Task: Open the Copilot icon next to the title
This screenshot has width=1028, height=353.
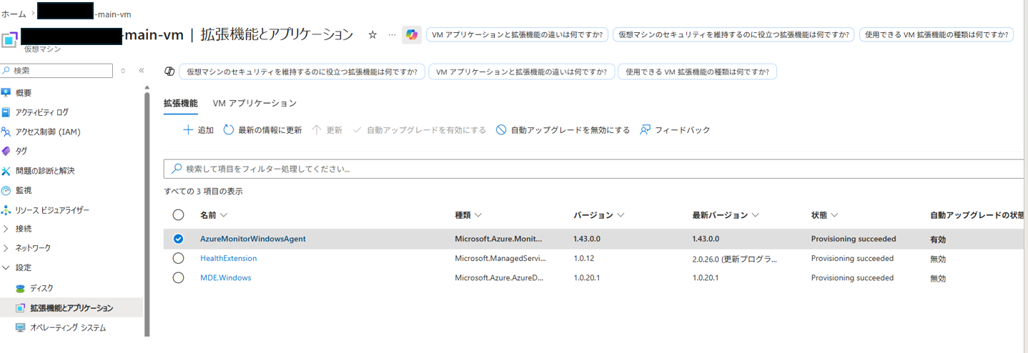Action: [x=412, y=34]
